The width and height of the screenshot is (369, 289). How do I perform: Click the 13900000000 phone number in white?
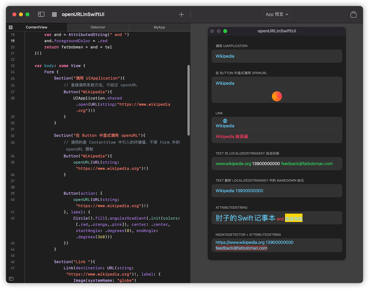point(266,164)
